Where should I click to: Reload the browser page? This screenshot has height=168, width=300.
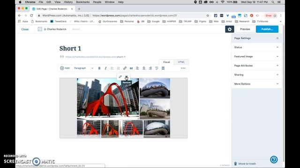click(x=31, y=15)
